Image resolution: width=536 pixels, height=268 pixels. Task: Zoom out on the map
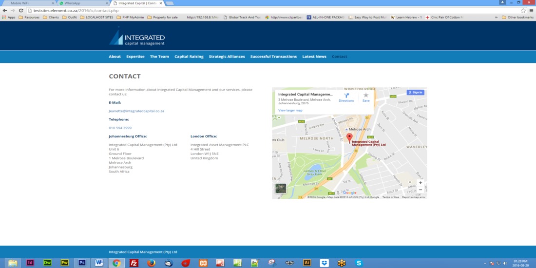pyautogui.click(x=421, y=190)
